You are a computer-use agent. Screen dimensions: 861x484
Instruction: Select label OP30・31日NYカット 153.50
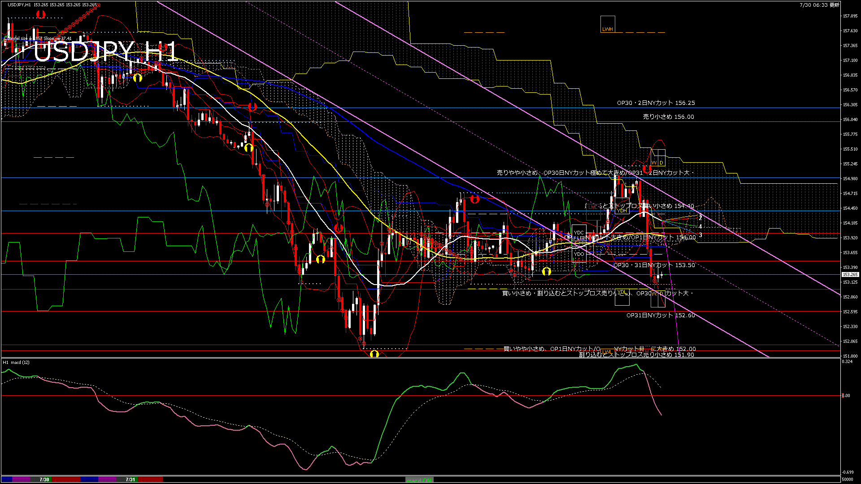point(654,265)
